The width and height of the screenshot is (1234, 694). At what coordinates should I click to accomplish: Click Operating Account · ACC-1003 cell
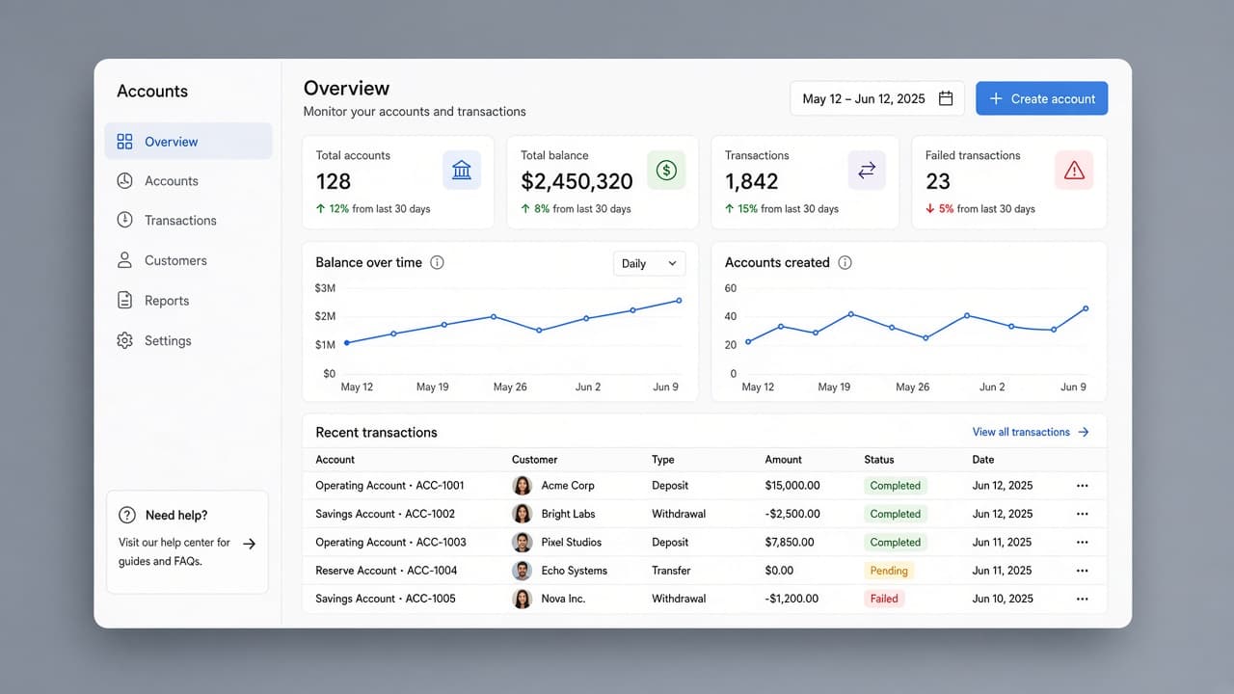coord(390,542)
